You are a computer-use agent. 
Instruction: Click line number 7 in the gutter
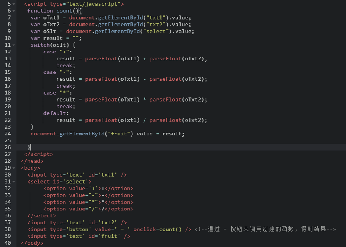[9, 18]
